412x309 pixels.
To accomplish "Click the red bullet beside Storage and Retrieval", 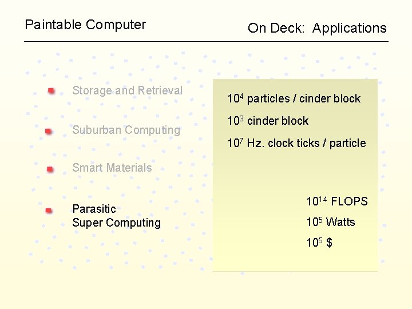I will click(51, 90).
